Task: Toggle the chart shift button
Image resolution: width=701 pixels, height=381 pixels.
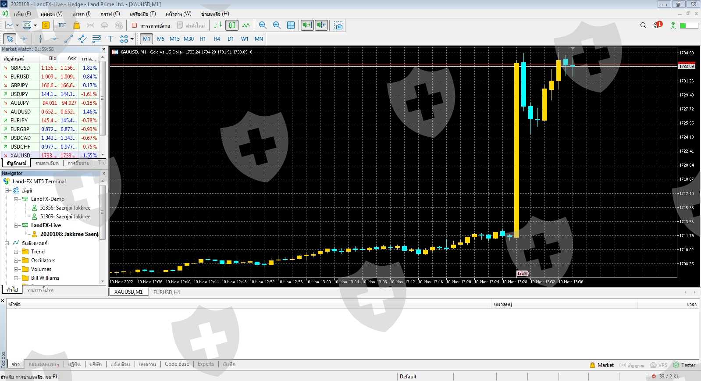Action: [321, 25]
